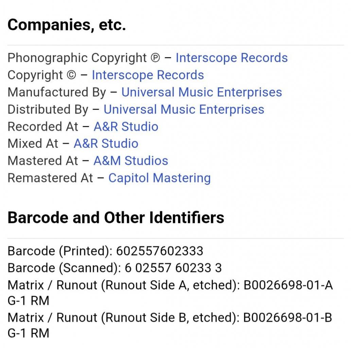The width and height of the screenshot is (351, 348).
Task: Click the "Distributed By" label text
Action: [48, 109]
